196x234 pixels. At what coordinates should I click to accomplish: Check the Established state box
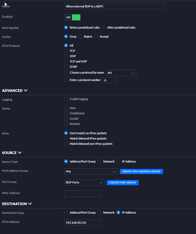(66, 113)
